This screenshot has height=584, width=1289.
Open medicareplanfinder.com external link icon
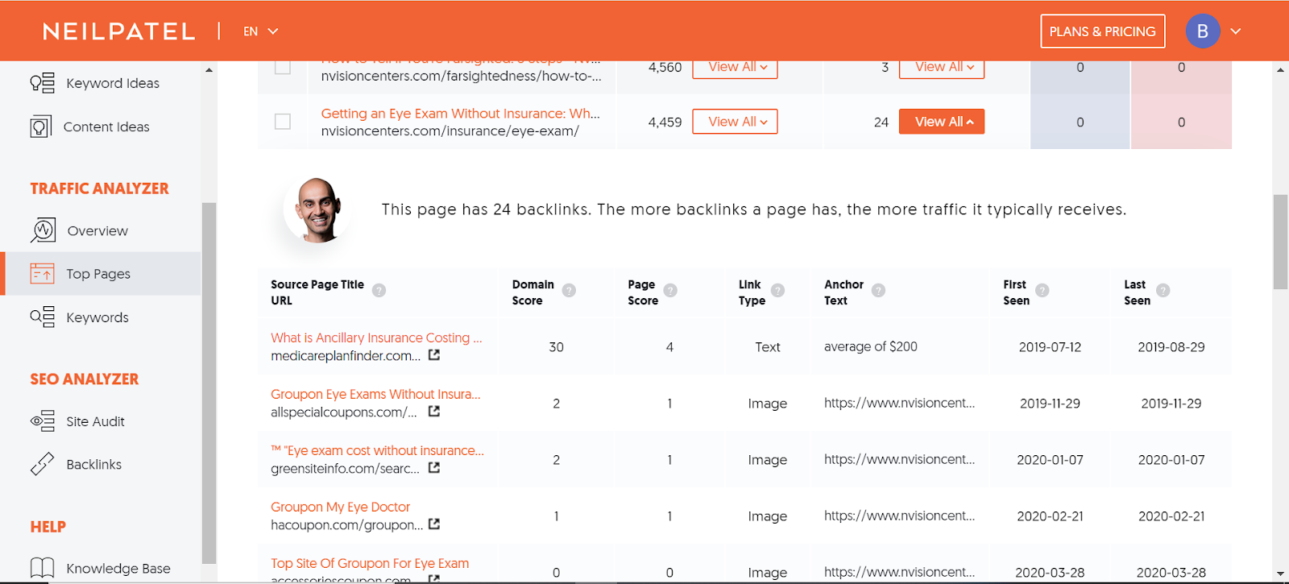coord(434,355)
